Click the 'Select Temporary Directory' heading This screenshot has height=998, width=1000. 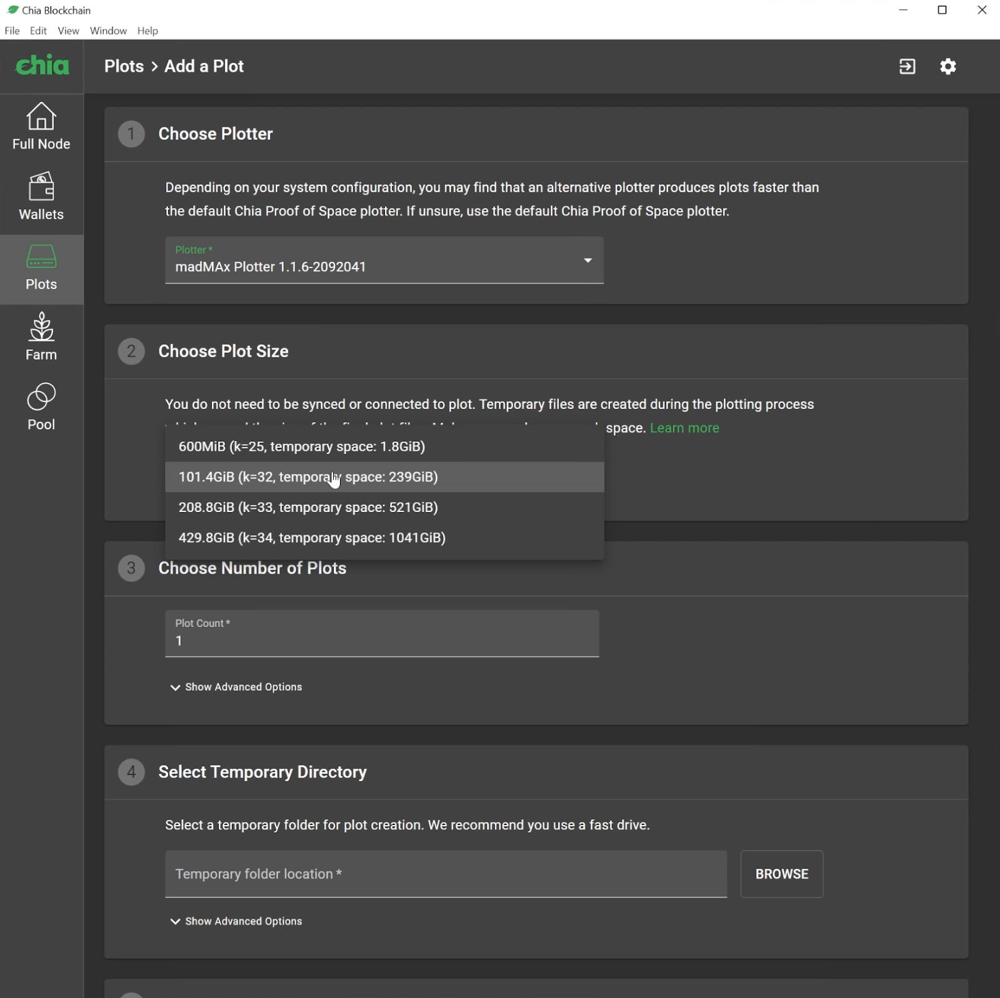coord(262,772)
